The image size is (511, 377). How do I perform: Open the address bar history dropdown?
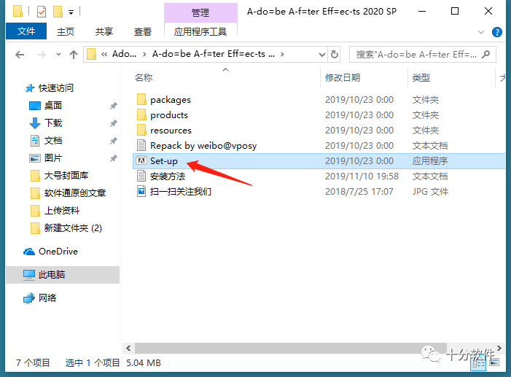pos(322,55)
